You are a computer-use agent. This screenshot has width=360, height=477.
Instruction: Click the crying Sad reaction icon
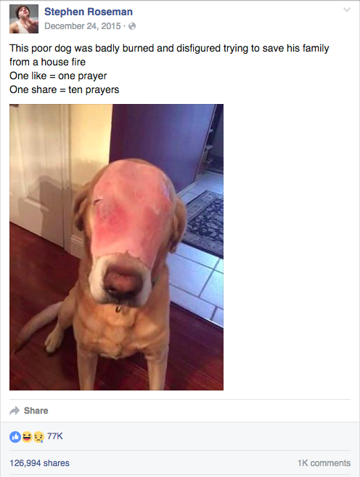(38, 437)
